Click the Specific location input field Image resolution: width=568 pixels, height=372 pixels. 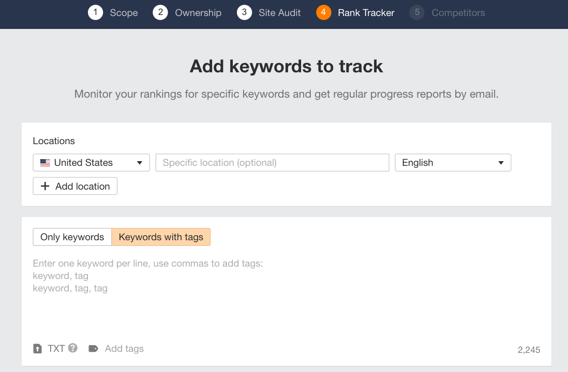[x=272, y=162]
